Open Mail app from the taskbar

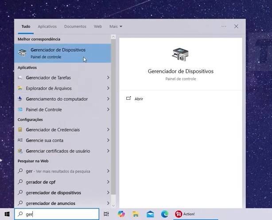150,214
